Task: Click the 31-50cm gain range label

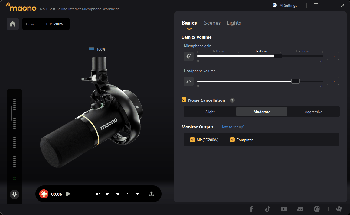Action: (x=302, y=51)
